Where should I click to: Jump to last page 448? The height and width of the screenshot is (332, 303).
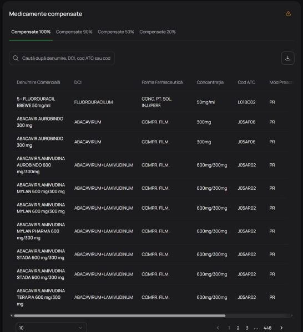pyautogui.click(x=267, y=328)
